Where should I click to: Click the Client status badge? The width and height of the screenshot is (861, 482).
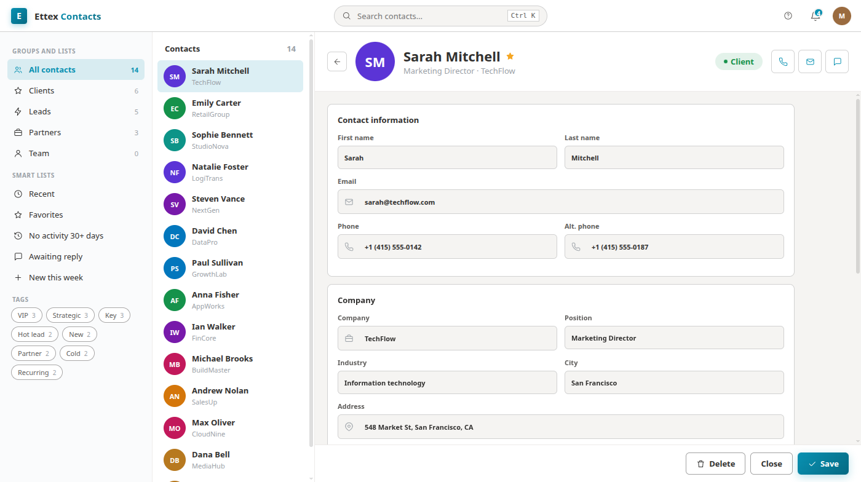click(739, 61)
